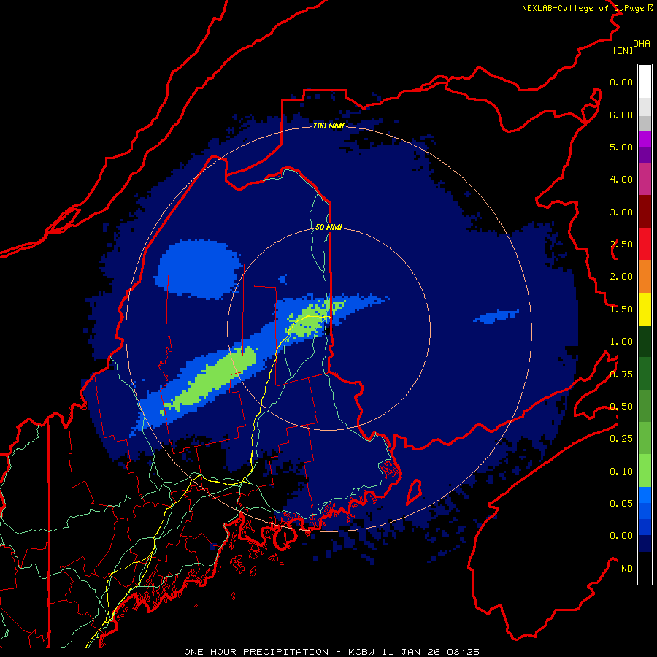The width and height of the screenshot is (657, 657).
Task: Select the darkest green 1.00 legend swatch
Action: point(645,342)
